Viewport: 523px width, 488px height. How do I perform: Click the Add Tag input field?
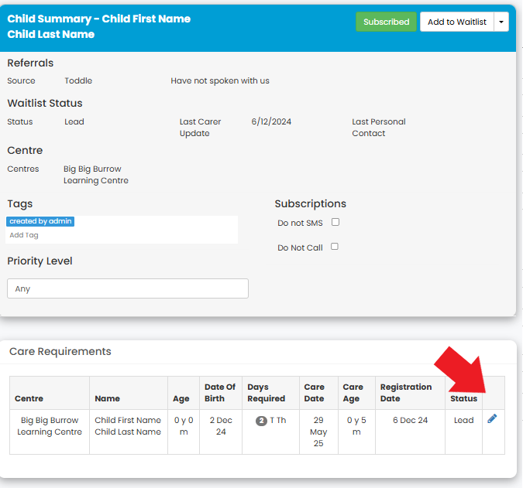click(122, 235)
